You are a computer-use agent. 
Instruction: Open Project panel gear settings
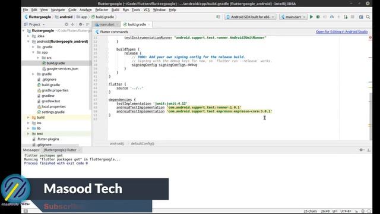[x=81, y=24]
